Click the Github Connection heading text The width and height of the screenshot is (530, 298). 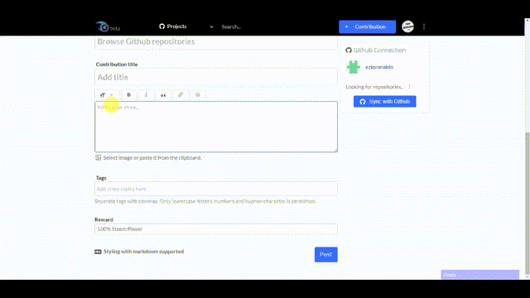coord(379,50)
